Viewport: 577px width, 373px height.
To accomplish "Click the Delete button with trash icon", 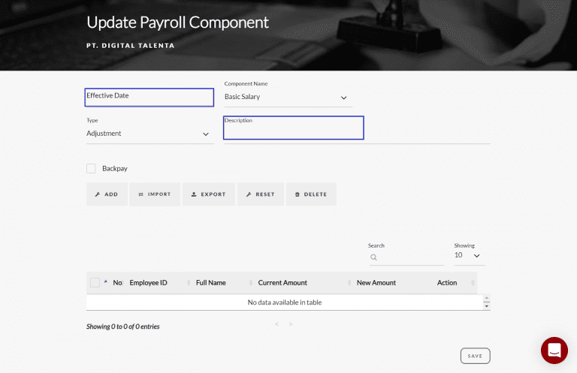I will point(310,194).
